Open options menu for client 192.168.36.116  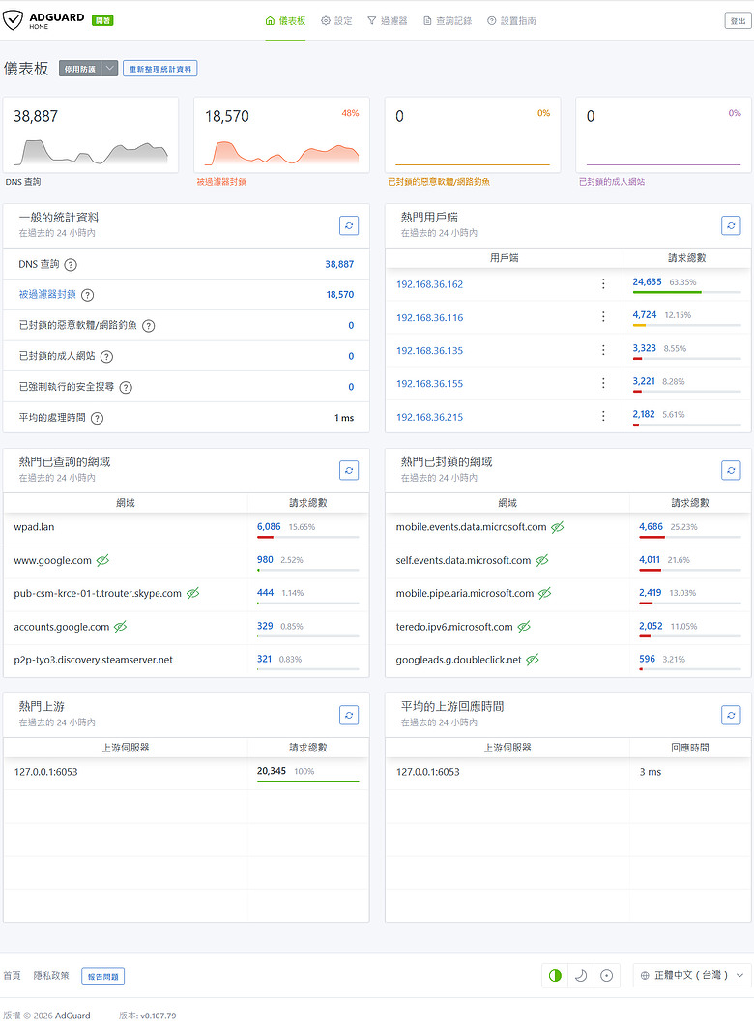pos(603,317)
